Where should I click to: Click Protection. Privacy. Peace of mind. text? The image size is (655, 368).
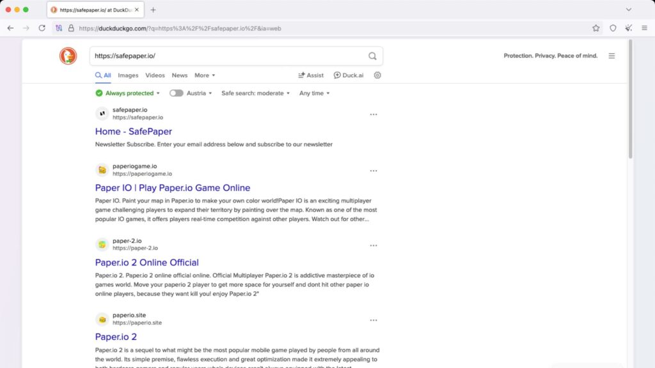pyautogui.click(x=551, y=56)
